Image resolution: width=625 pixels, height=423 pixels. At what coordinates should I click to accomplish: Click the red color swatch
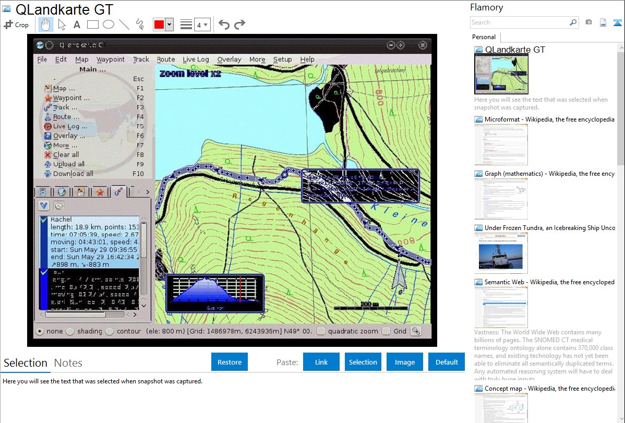pos(159,25)
